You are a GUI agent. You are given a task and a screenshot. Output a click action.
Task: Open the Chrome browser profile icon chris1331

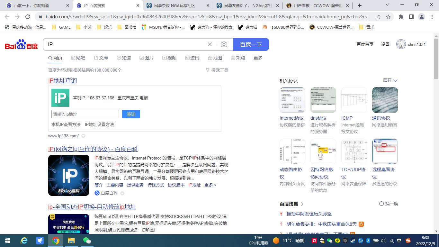(x=401, y=44)
